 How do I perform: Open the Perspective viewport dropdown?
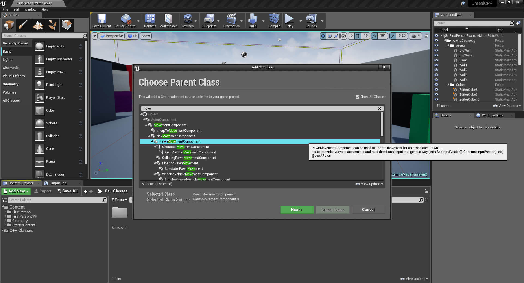[x=111, y=36]
